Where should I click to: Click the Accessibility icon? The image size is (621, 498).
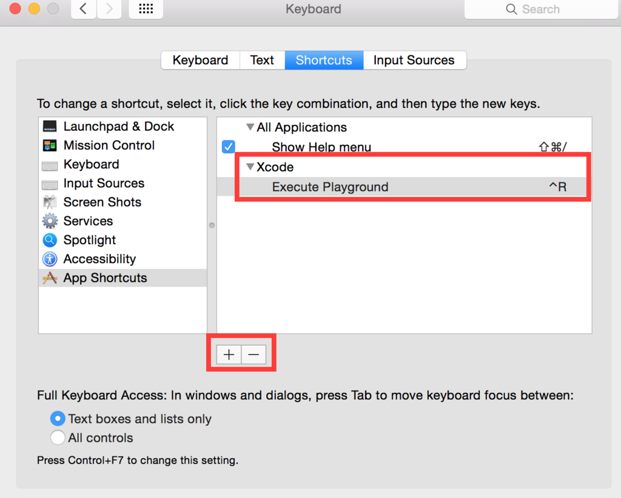click(50, 259)
